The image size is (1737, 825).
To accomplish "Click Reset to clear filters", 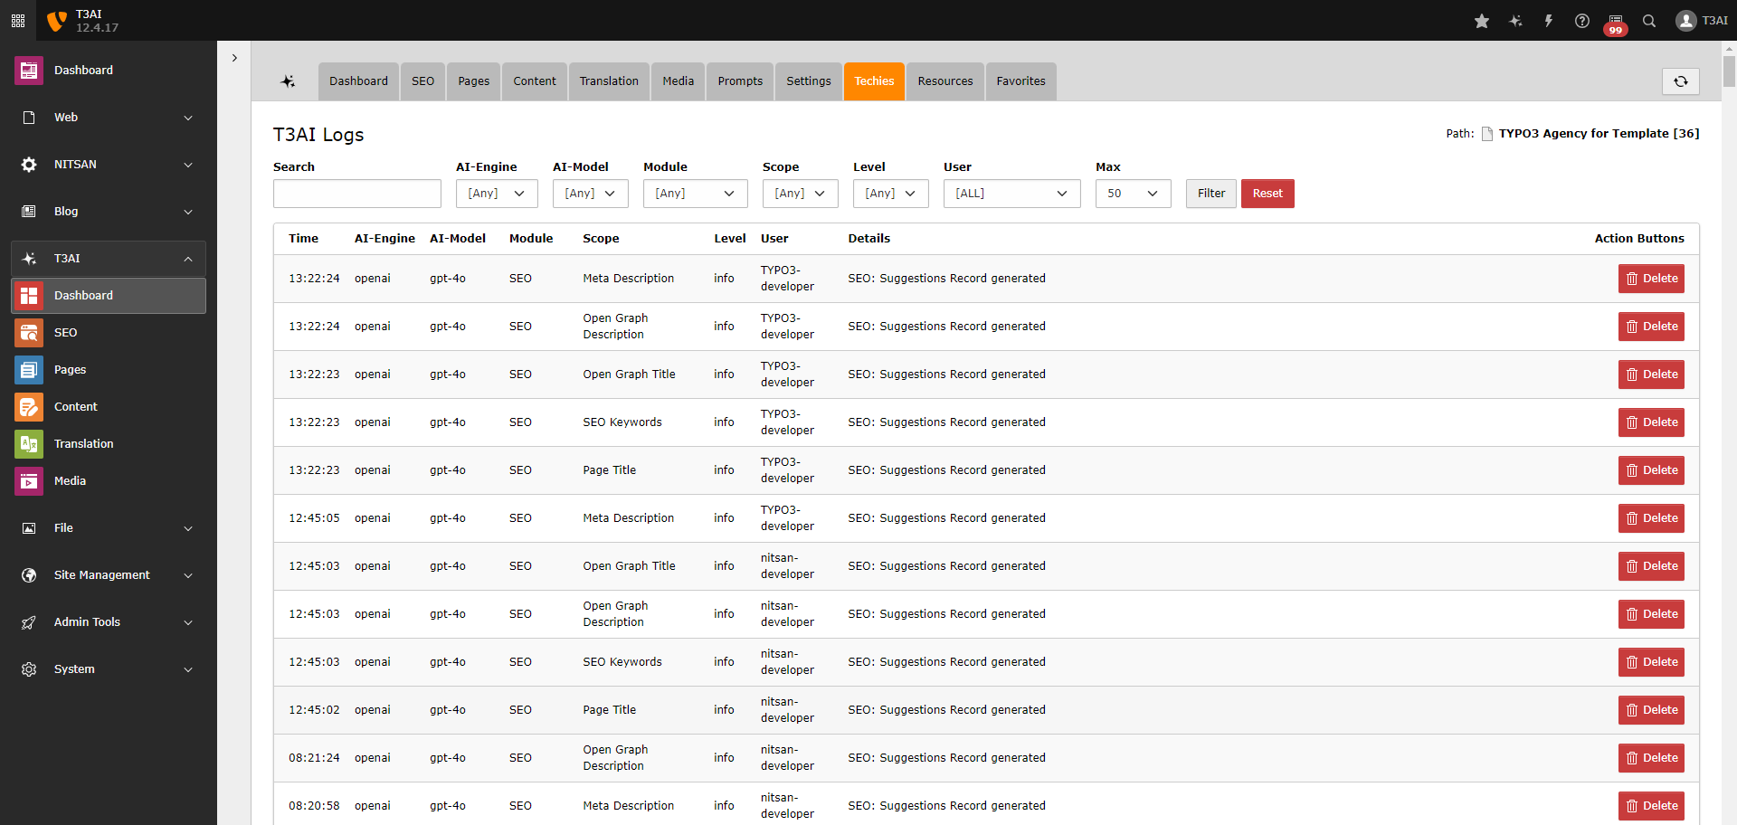I will [1267, 193].
